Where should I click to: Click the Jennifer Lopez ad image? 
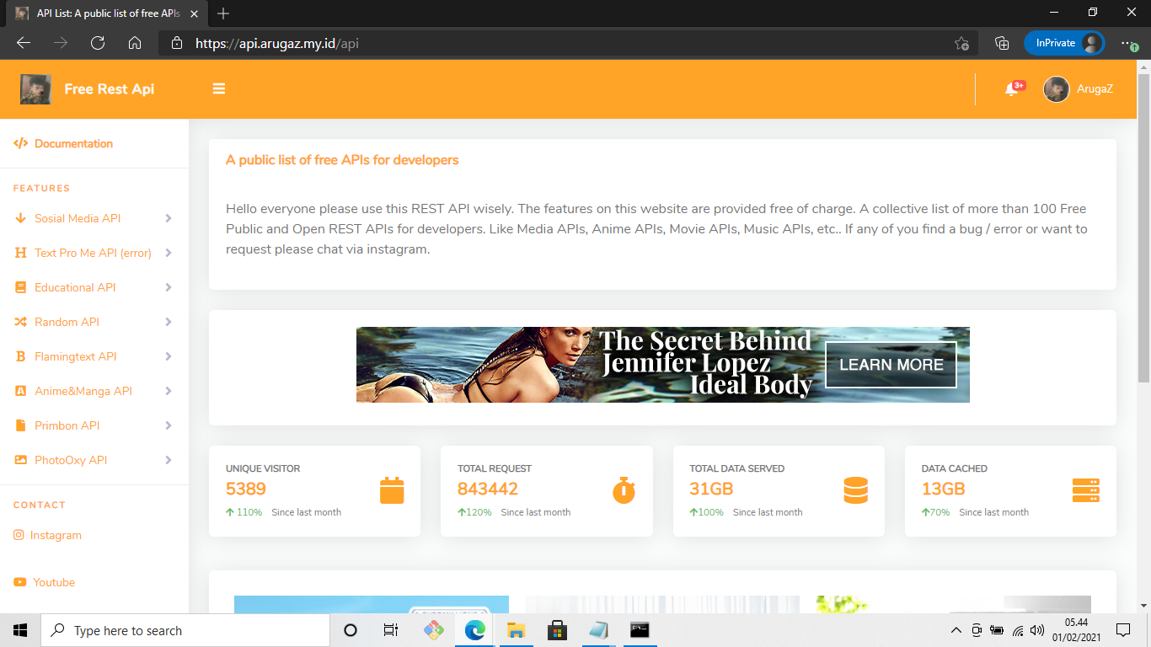click(663, 365)
